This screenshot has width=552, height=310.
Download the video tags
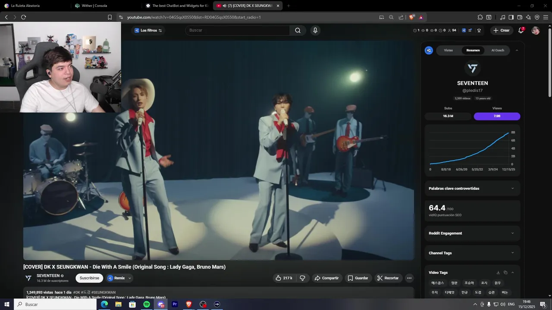(498, 273)
